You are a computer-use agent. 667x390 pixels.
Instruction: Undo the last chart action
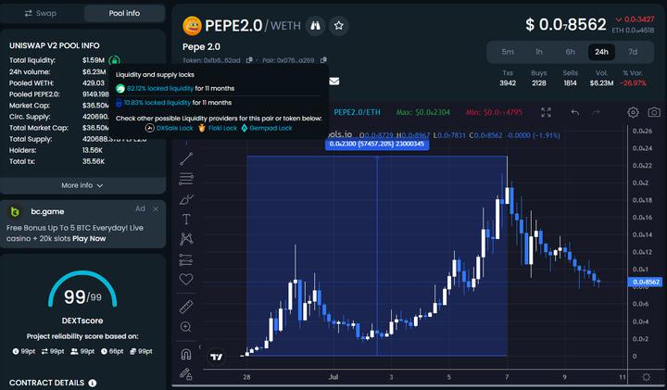coord(574,112)
